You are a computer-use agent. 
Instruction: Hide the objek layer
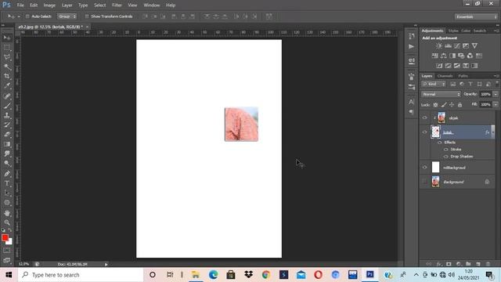(424, 117)
